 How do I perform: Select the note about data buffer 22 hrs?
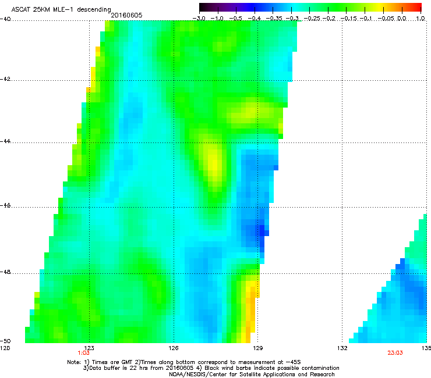coord(211,368)
